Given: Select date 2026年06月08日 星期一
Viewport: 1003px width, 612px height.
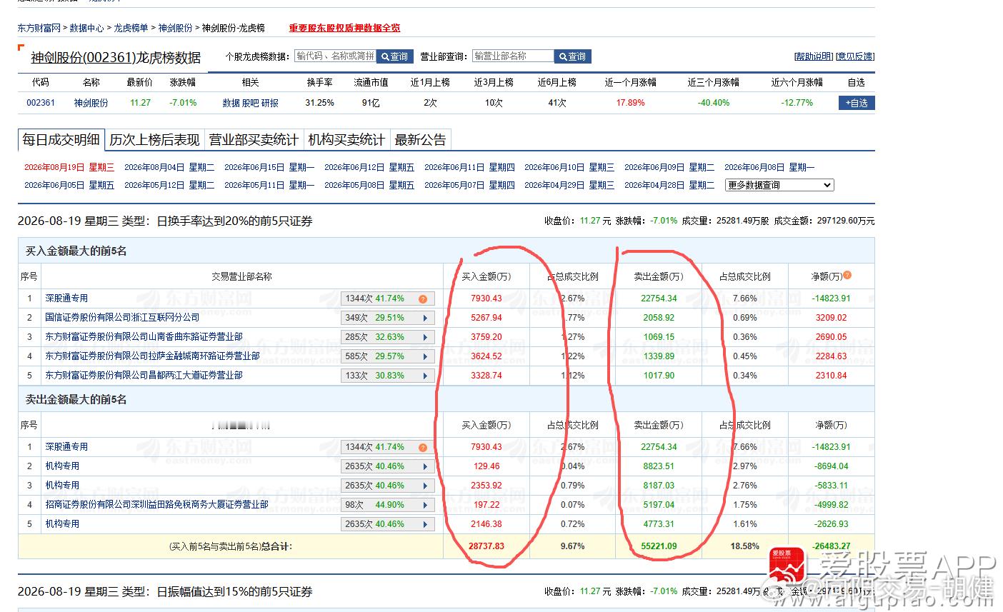Looking at the screenshot, I should [x=769, y=167].
